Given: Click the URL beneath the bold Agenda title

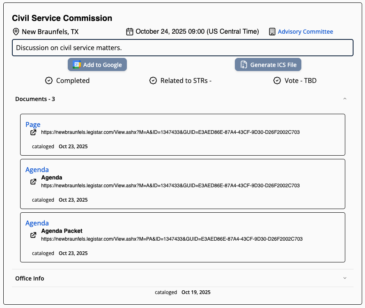Looking at the screenshot, I should pos(170,186).
